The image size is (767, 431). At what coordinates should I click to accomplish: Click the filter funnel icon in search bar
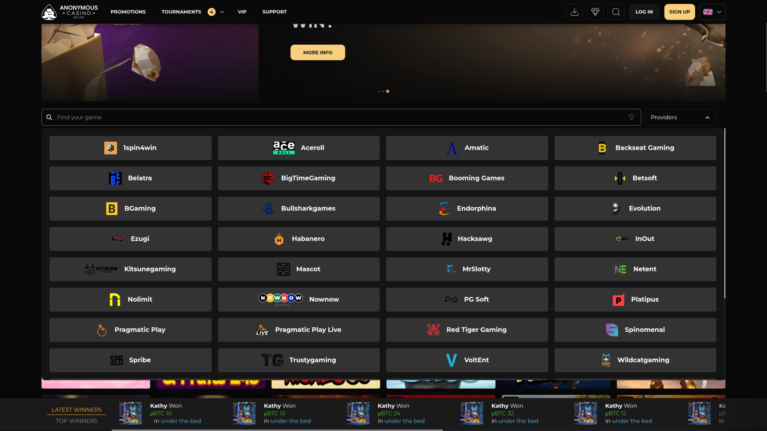point(632,117)
